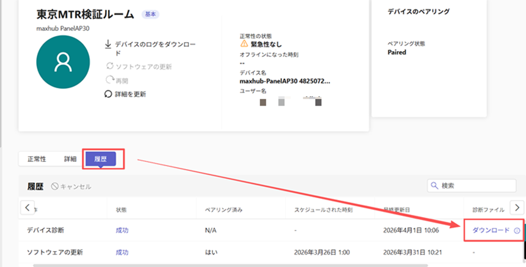The height and width of the screenshot is (267, 526).
Task: Click the cancel (キャンセル) icon in history
Action: 55,186
